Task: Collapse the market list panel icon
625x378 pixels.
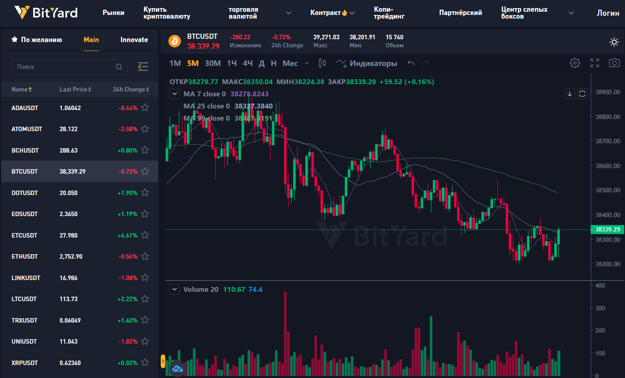Action: tap(143, 67)
